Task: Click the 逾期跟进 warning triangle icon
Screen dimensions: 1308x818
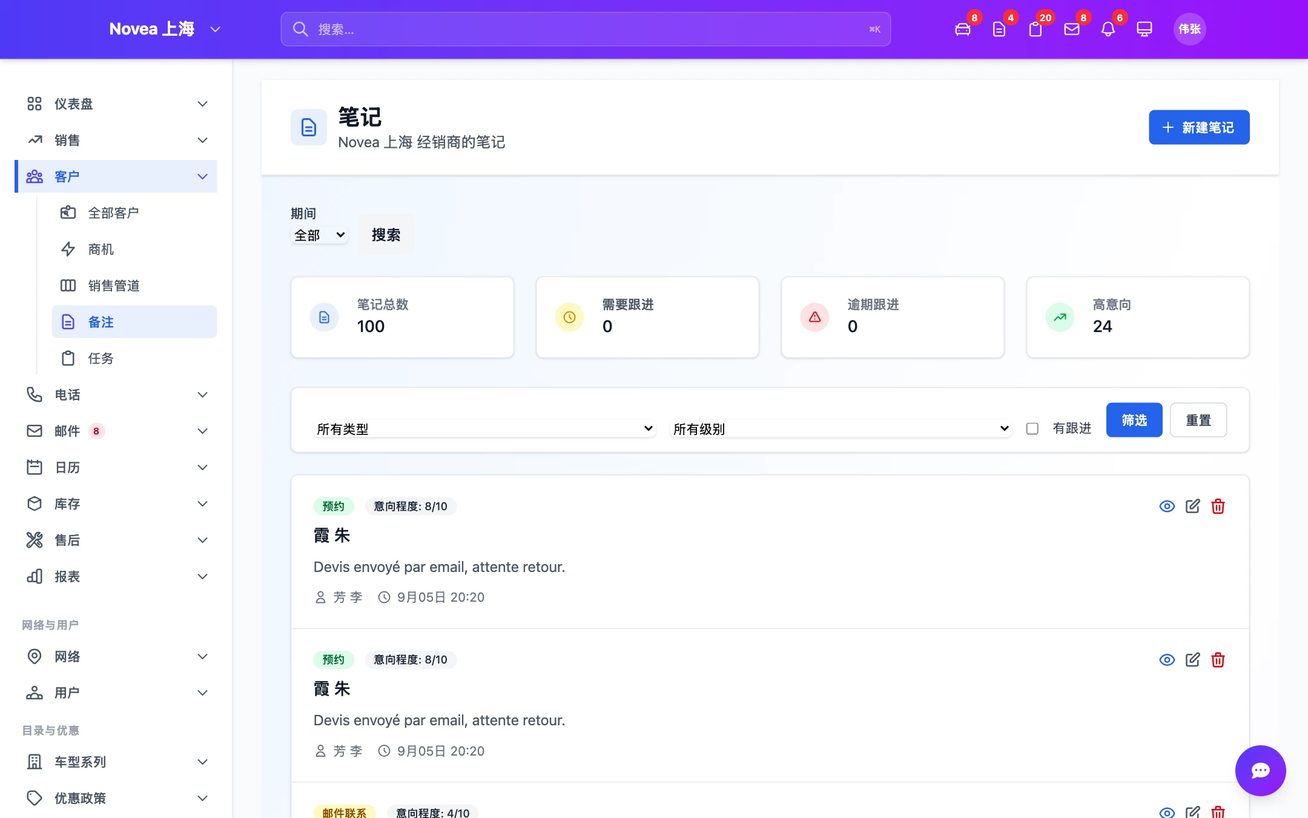Action: 814,317
